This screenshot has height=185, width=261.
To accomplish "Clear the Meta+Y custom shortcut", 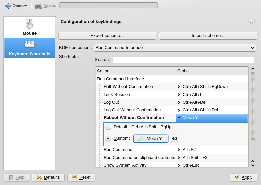I will click(x=174, y=139).
